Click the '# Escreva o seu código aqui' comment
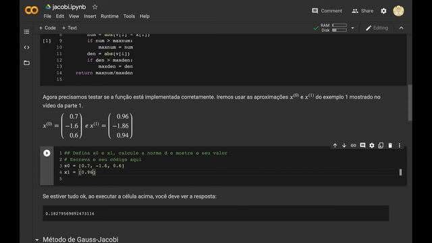 (103, 159)
